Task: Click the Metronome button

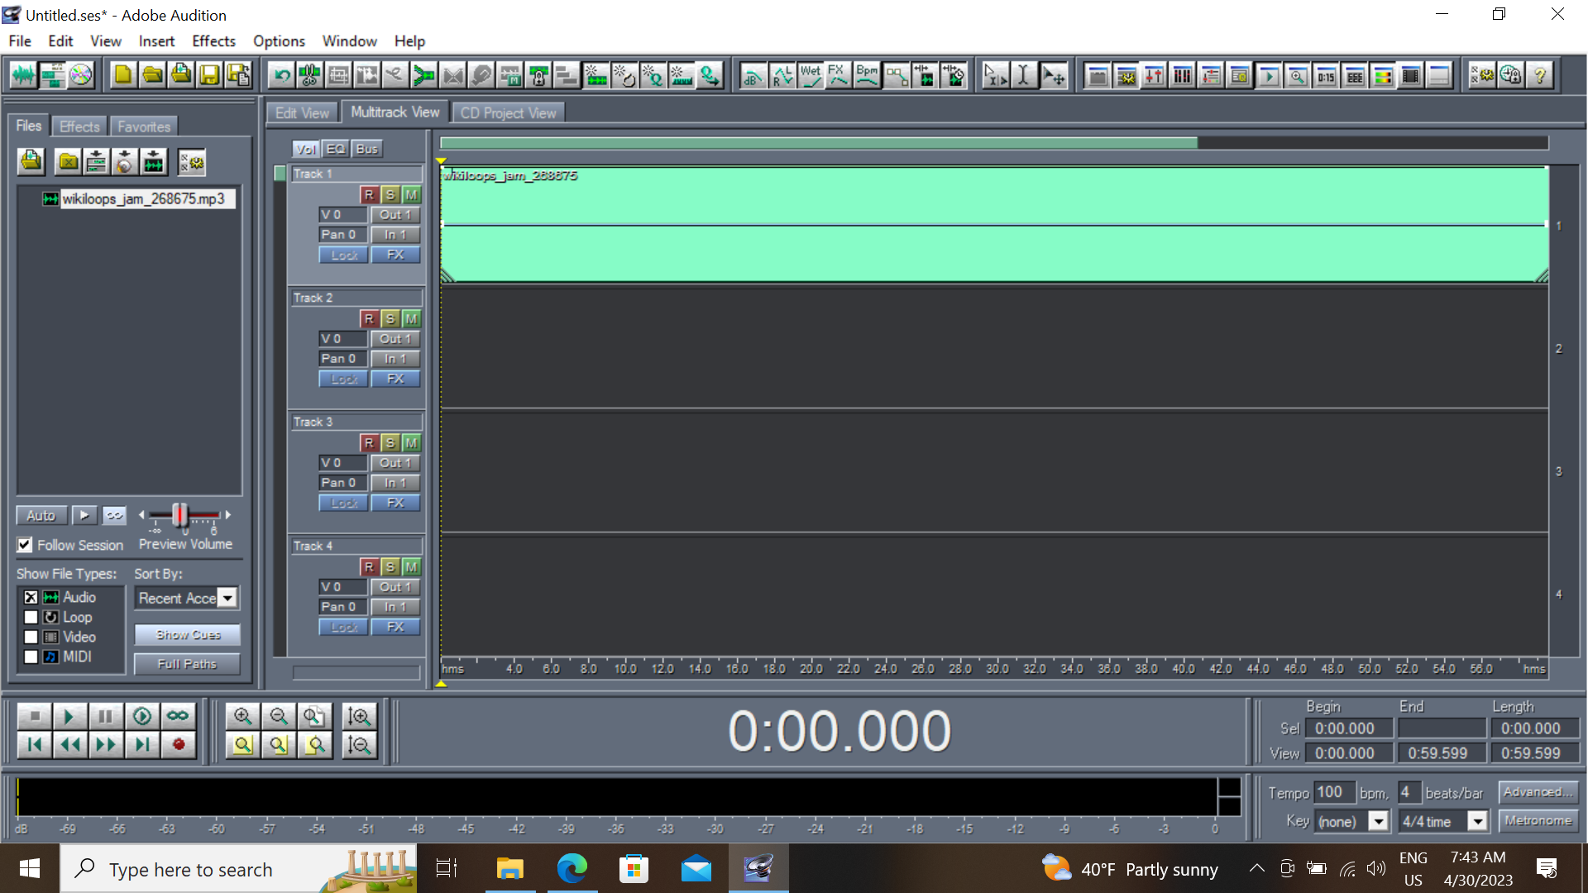Action: [1538, 821]
